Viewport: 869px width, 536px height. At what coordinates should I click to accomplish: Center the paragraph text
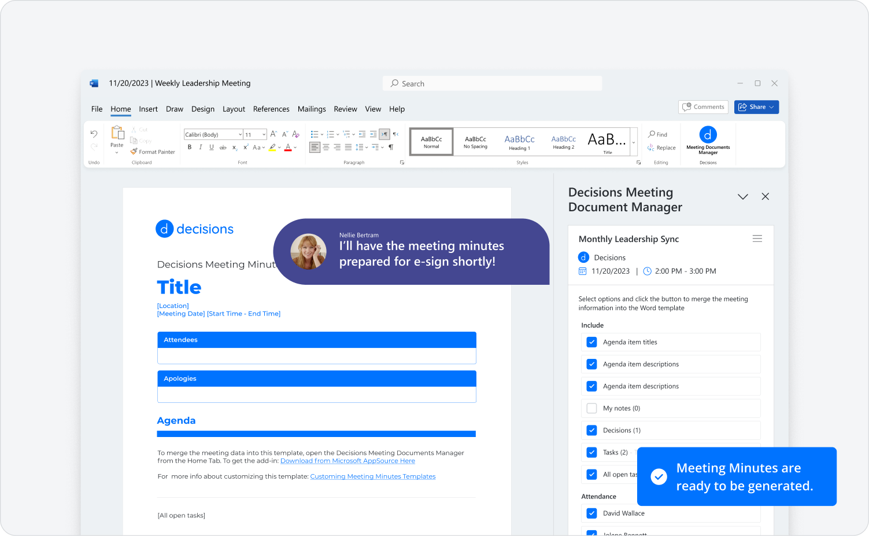click(326, 147)
